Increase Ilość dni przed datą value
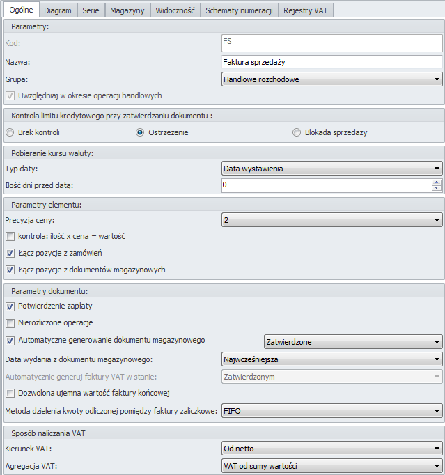445x475 pixels. tap(437, 182)
